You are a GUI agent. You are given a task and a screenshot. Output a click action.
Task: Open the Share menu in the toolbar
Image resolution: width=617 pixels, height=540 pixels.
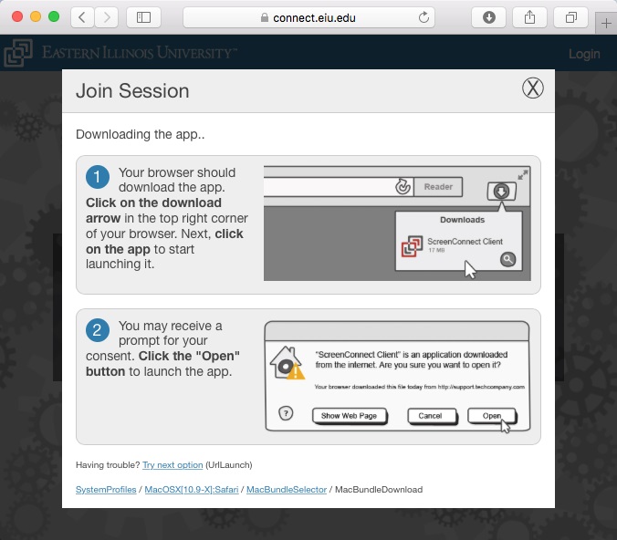point(530,17)
